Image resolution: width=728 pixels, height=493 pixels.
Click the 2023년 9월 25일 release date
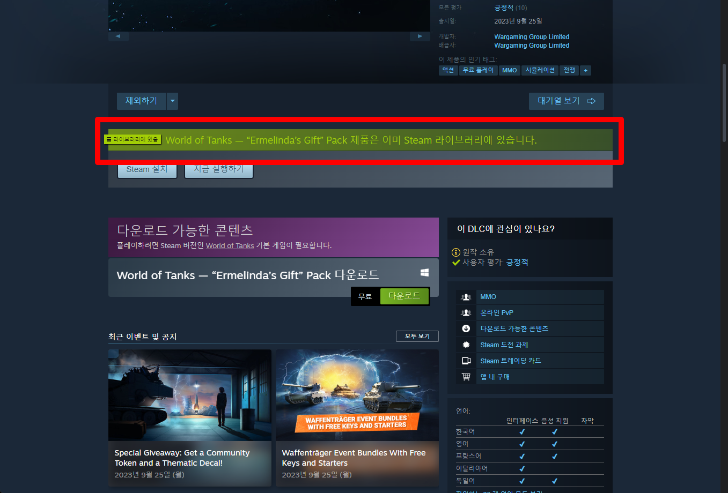click(518, 21)
